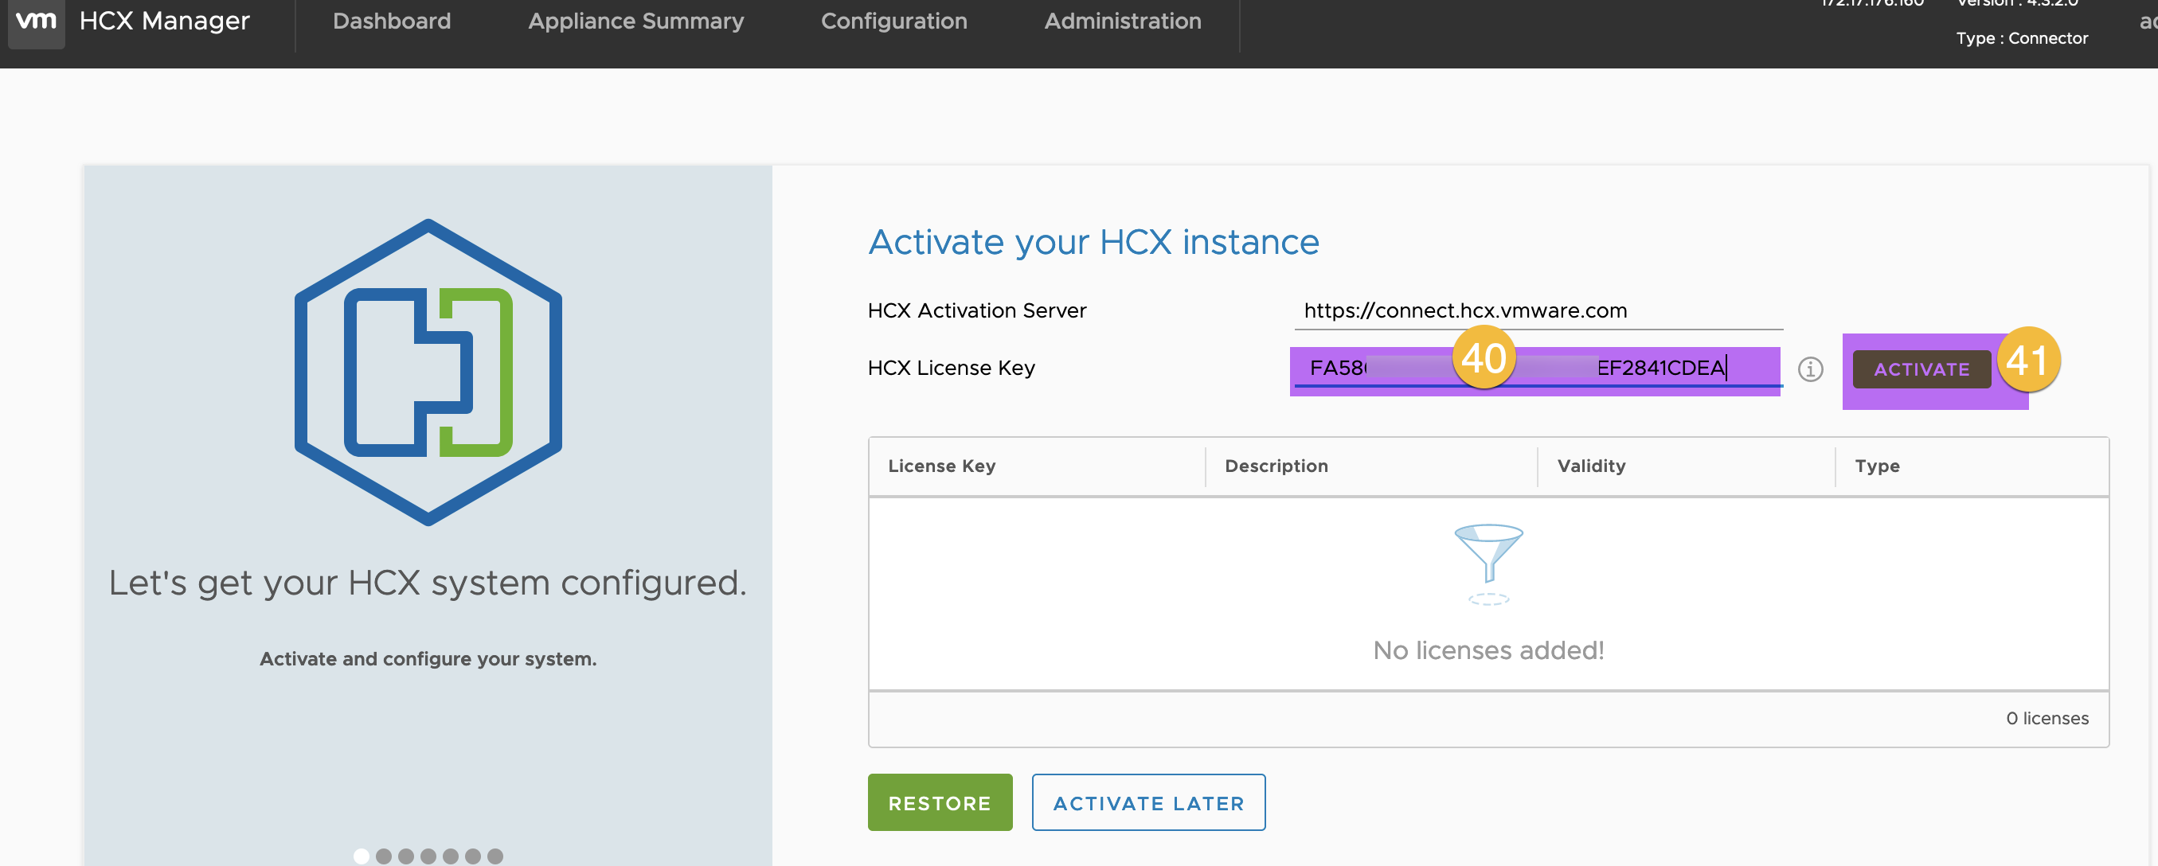Click the RESTORE button
Screen dimensions: 2158x866
click(939, 803)
